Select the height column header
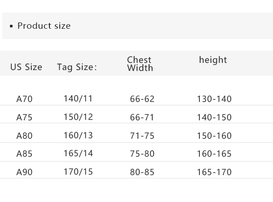This screenshot has width=273, height=202. (213, 60)
